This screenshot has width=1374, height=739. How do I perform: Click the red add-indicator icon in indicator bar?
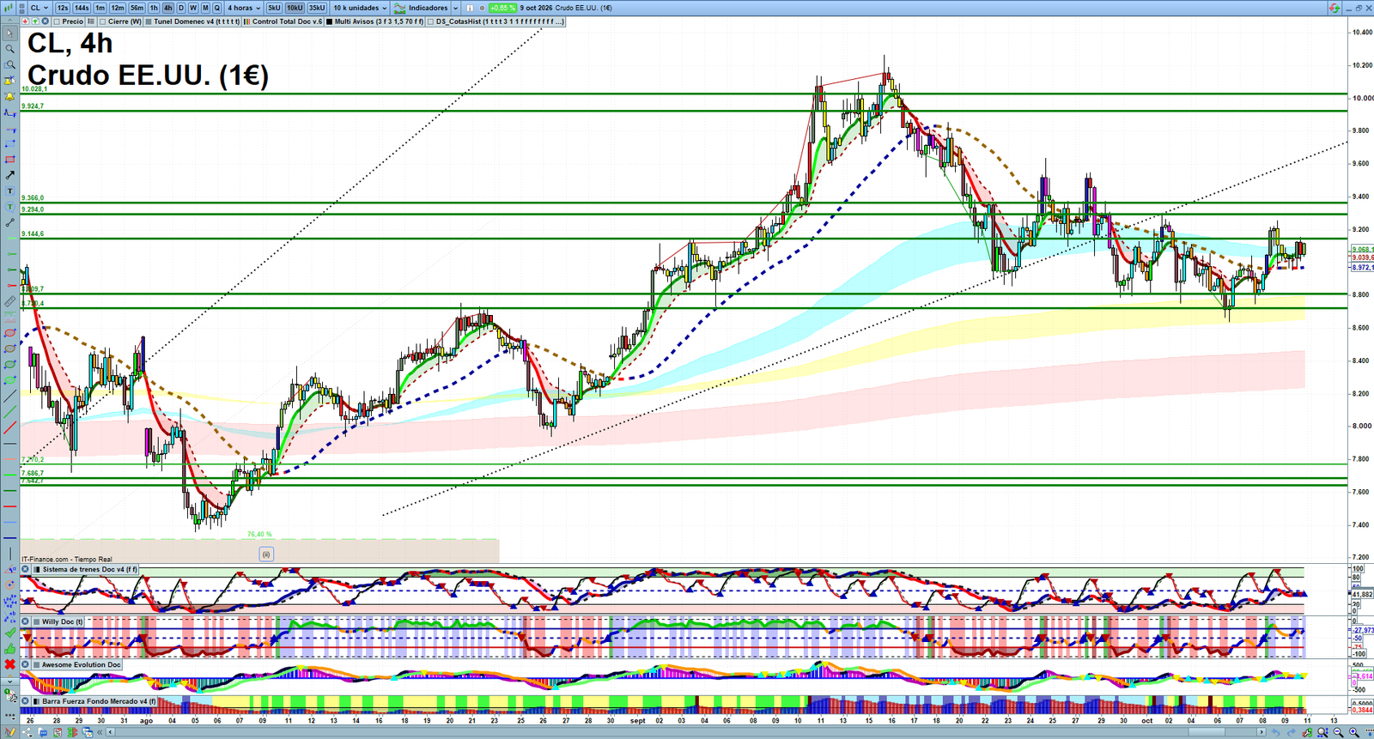coord(25,21)
